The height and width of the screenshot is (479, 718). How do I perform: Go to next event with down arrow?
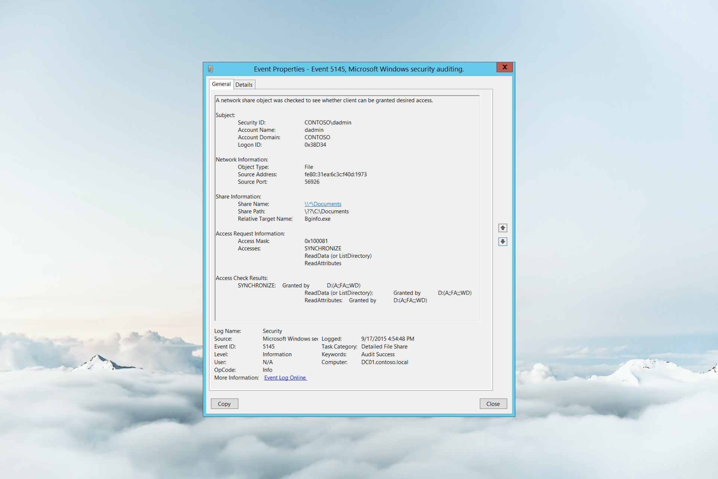click(x=503, y=241)
